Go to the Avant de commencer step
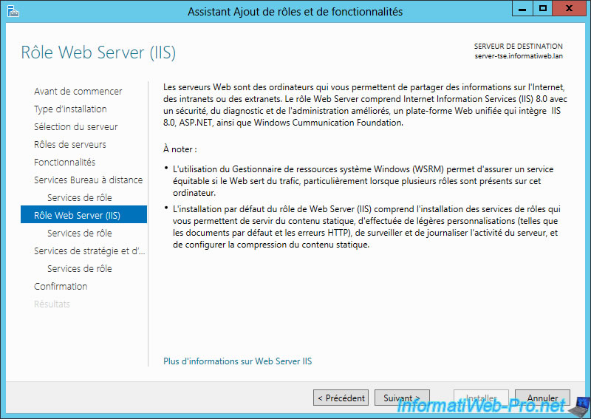The height and width of the screenshot is (419, 591). [78, 92]
